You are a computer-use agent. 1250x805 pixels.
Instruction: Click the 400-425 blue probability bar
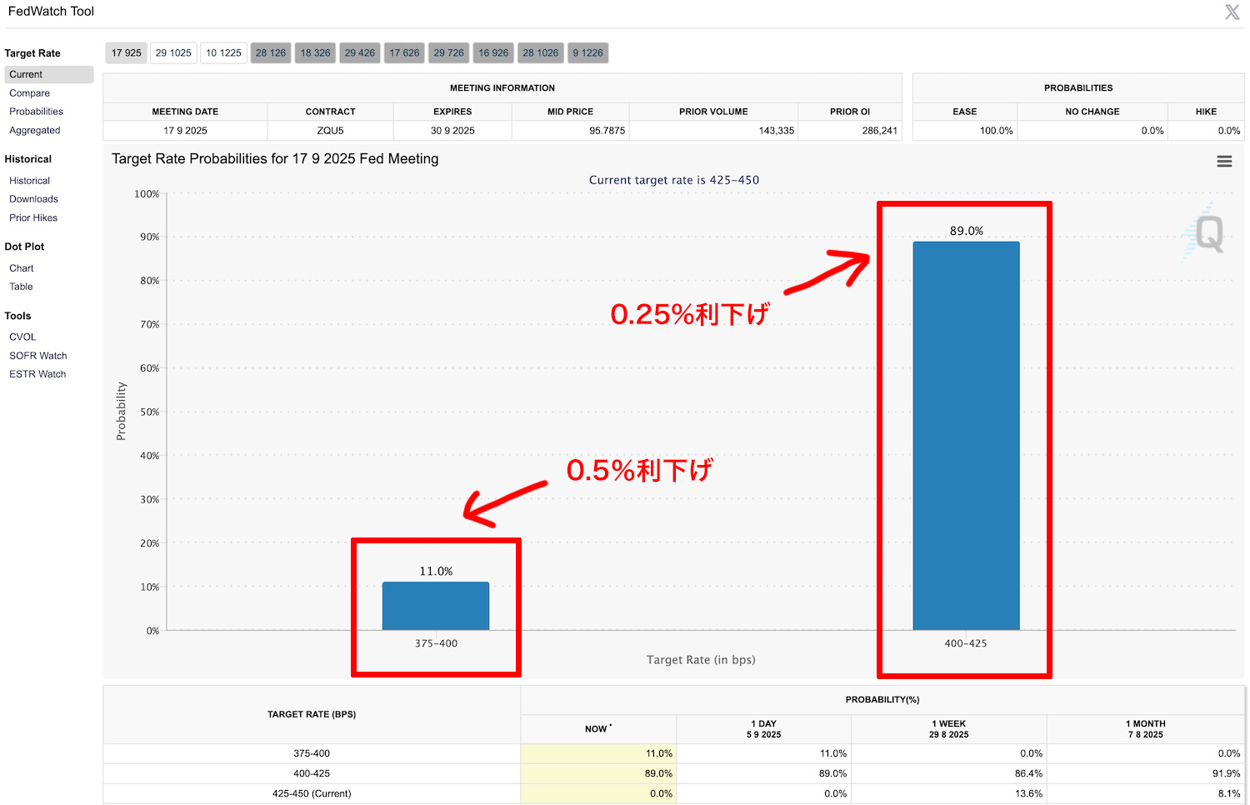click(966, 435)
